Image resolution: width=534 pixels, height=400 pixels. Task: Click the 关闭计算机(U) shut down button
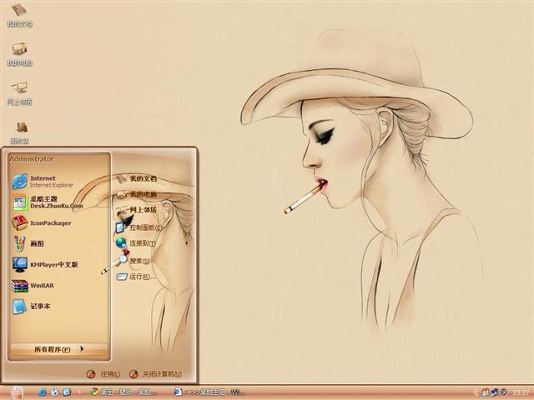[x=156, y=374]
